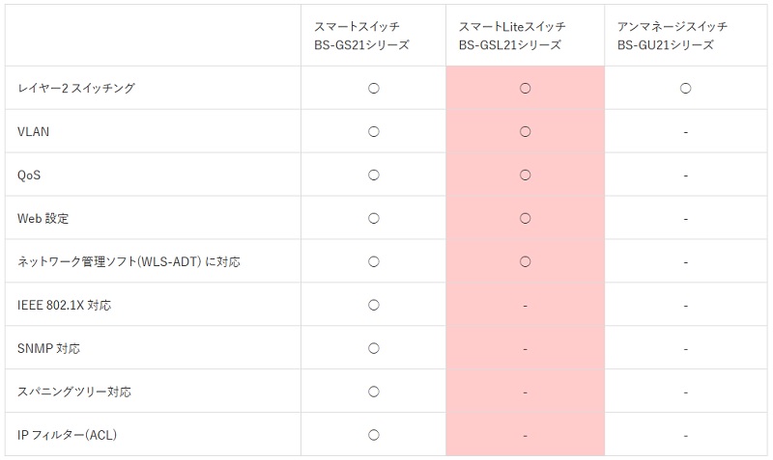Click the レイヤー2 スイッチング row label
Viewport: 773px width, 460px height.
76,89
